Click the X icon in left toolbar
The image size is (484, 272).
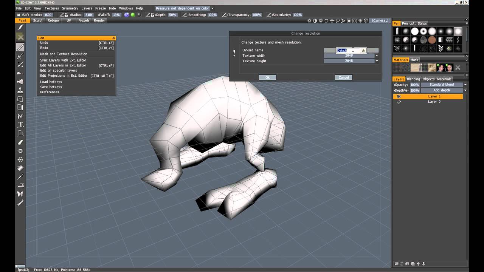pos(20,37)
